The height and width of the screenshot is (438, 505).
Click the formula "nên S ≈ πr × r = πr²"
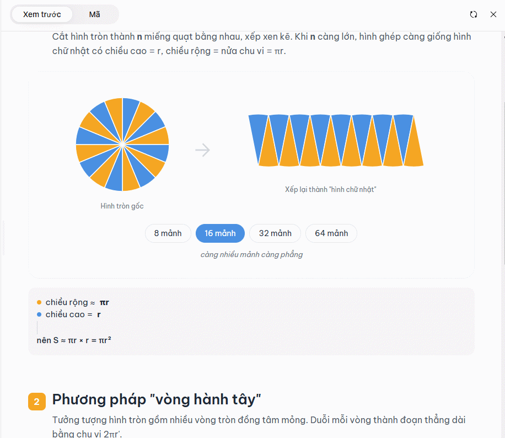click(x=72, y=340)
